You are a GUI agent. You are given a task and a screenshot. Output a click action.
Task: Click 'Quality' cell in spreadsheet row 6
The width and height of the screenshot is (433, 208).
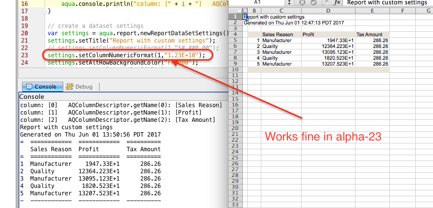pyautogui.click(x=281, y=46)
